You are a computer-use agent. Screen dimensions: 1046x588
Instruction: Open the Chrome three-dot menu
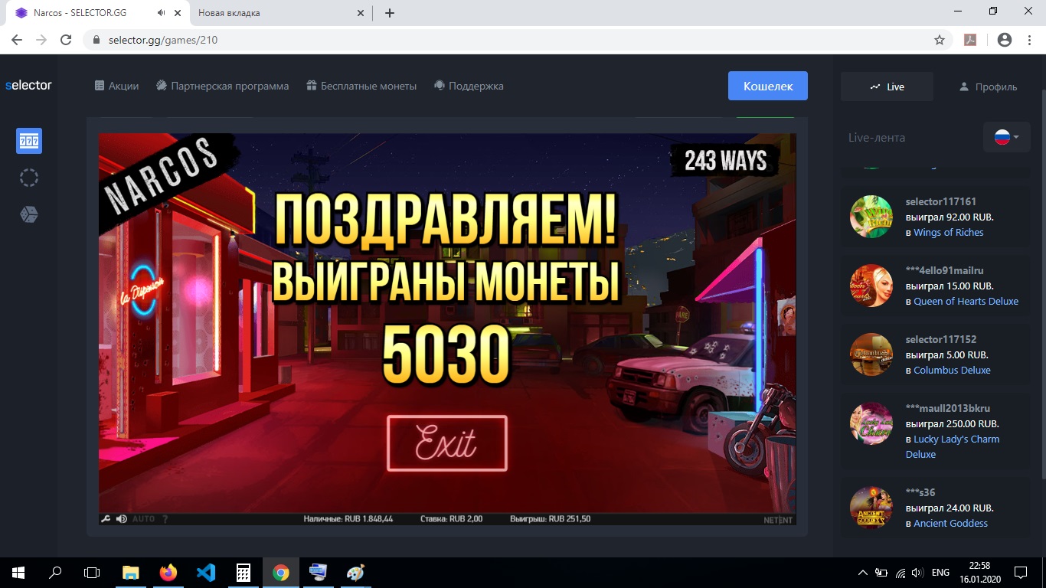[x=1029, y=40]
